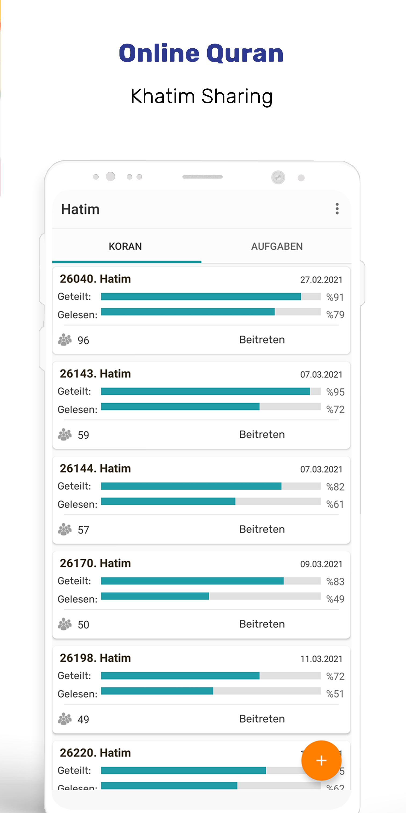Click the date 07.03.2021 on 26143 Hatim
406x813 pixels.
coord(321,375)
